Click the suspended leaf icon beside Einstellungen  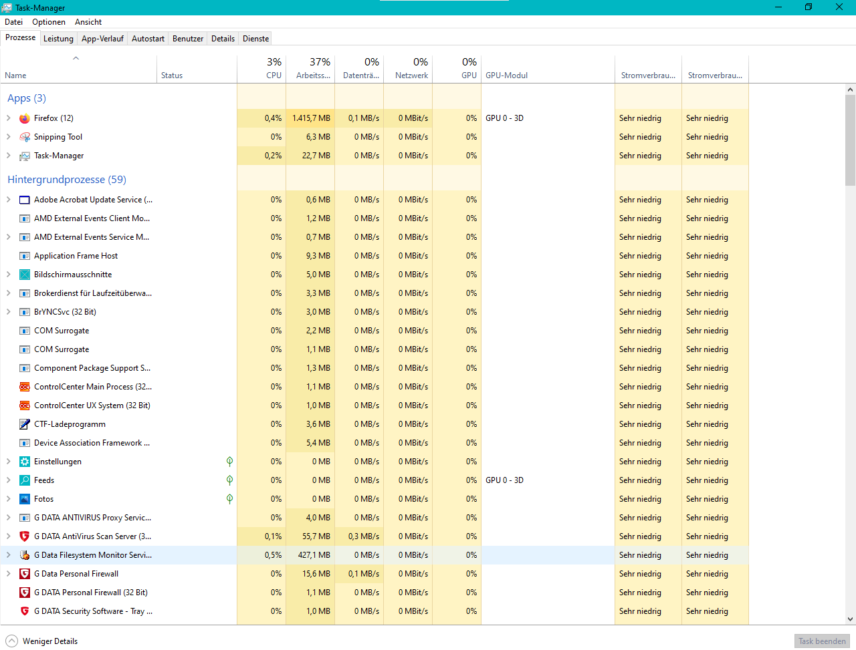click(229, 462)
